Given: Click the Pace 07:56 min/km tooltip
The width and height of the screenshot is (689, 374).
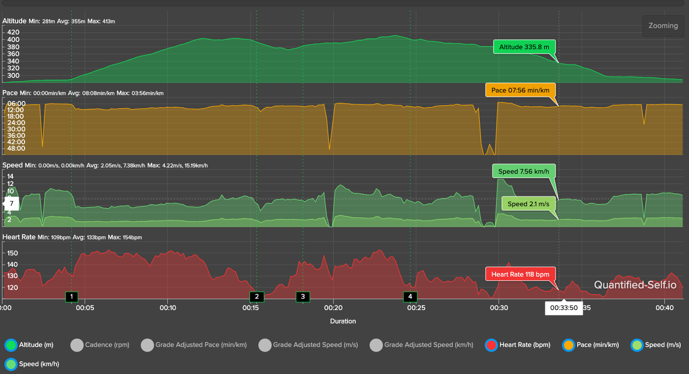Looking at the screenshot, I should coord(520,90).
